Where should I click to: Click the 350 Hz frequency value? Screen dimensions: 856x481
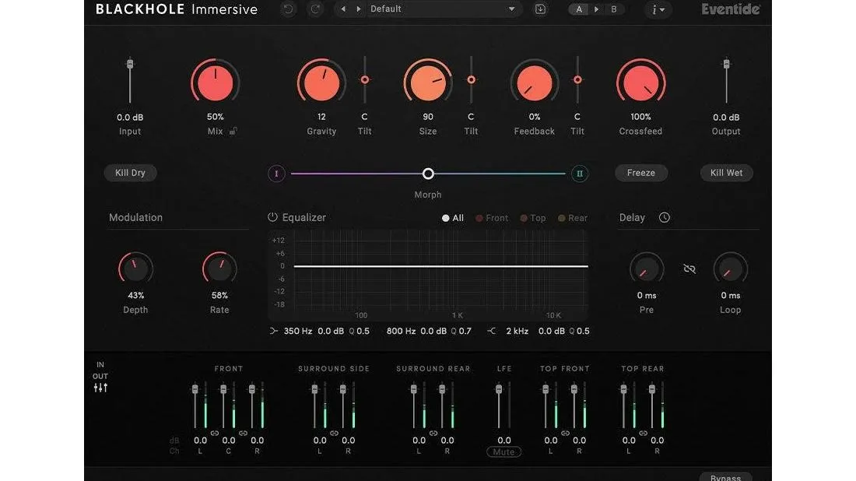[298, 331]
